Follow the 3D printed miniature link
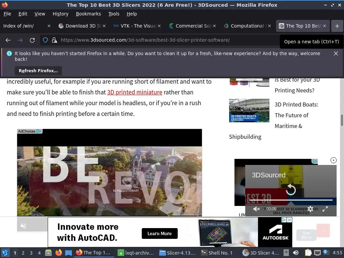The image size is (344, 258). 135,92
